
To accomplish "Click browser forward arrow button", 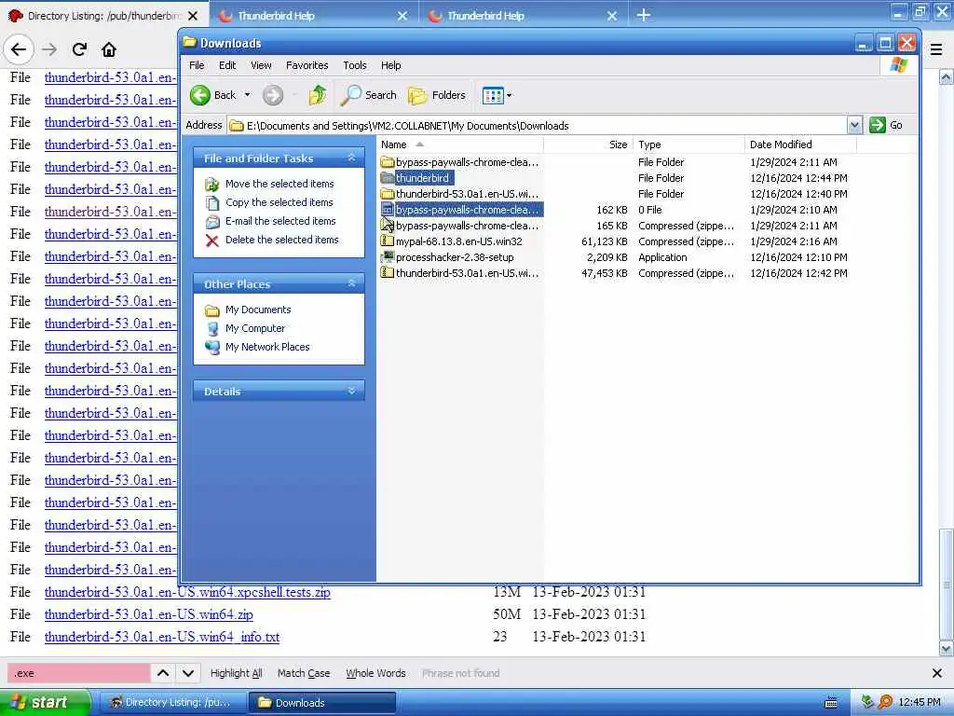I will click(49, 49).
